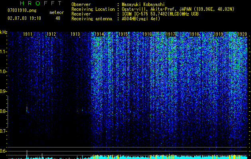This screenshot has height=159, width=251.
Task: Click the A504HB(yagi 4el) antenna text
Action: click(141, 19)
